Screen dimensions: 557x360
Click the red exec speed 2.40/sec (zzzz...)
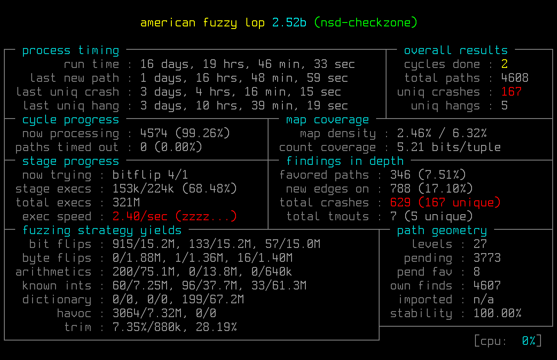click(x=175, y=217)
